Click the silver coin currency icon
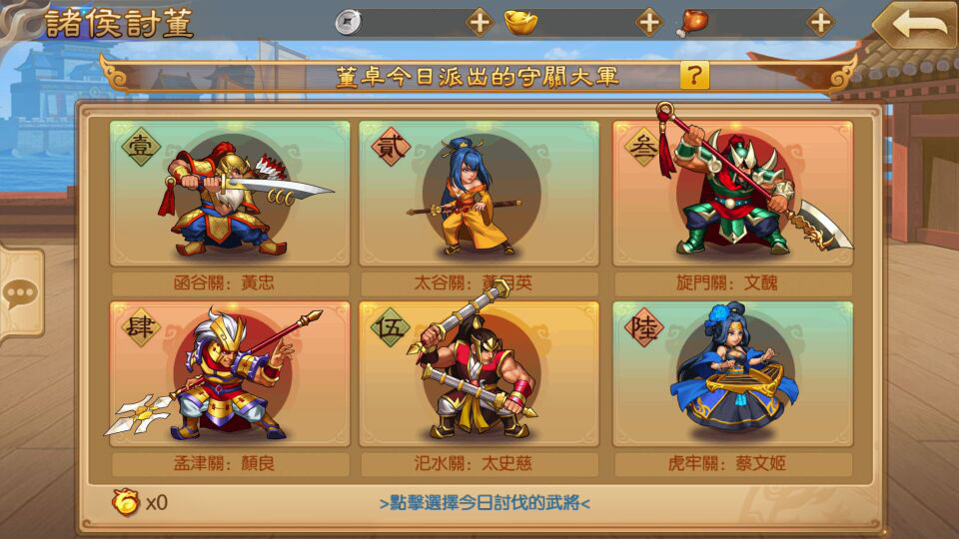The image size is (959, 539). pyautogui.click(x=349, y=23)
